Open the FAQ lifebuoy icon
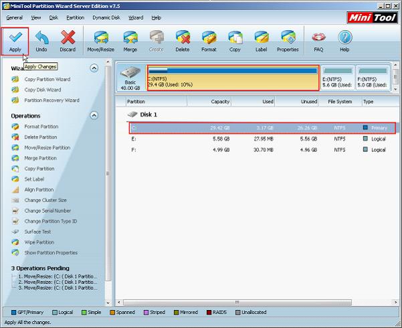Screen dimensions: 402x328 tap(318, 37)
